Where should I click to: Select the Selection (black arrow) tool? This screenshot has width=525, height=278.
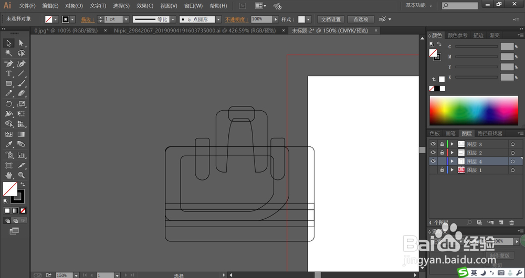coord(9,43)
